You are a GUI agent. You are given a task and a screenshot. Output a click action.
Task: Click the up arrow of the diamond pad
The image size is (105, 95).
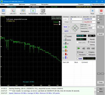coord(75,26)
